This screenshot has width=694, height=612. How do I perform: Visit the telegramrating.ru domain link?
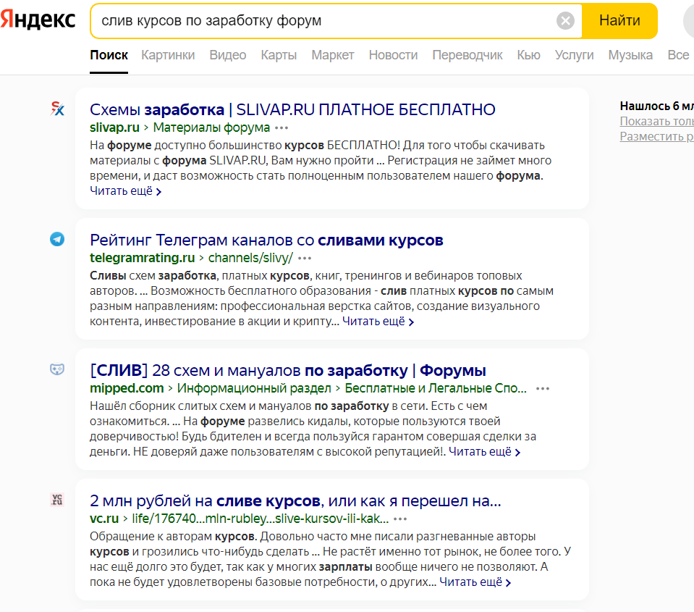tap(143, 258)
